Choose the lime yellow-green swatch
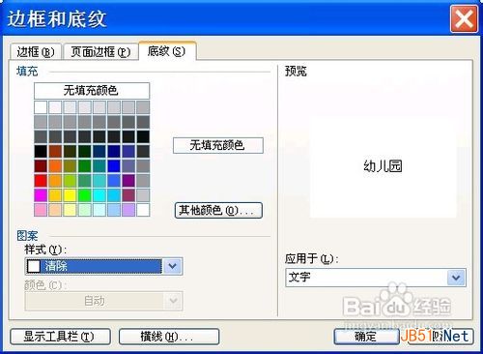This screenshot has height=354, width=483. [x=70, y=181]
